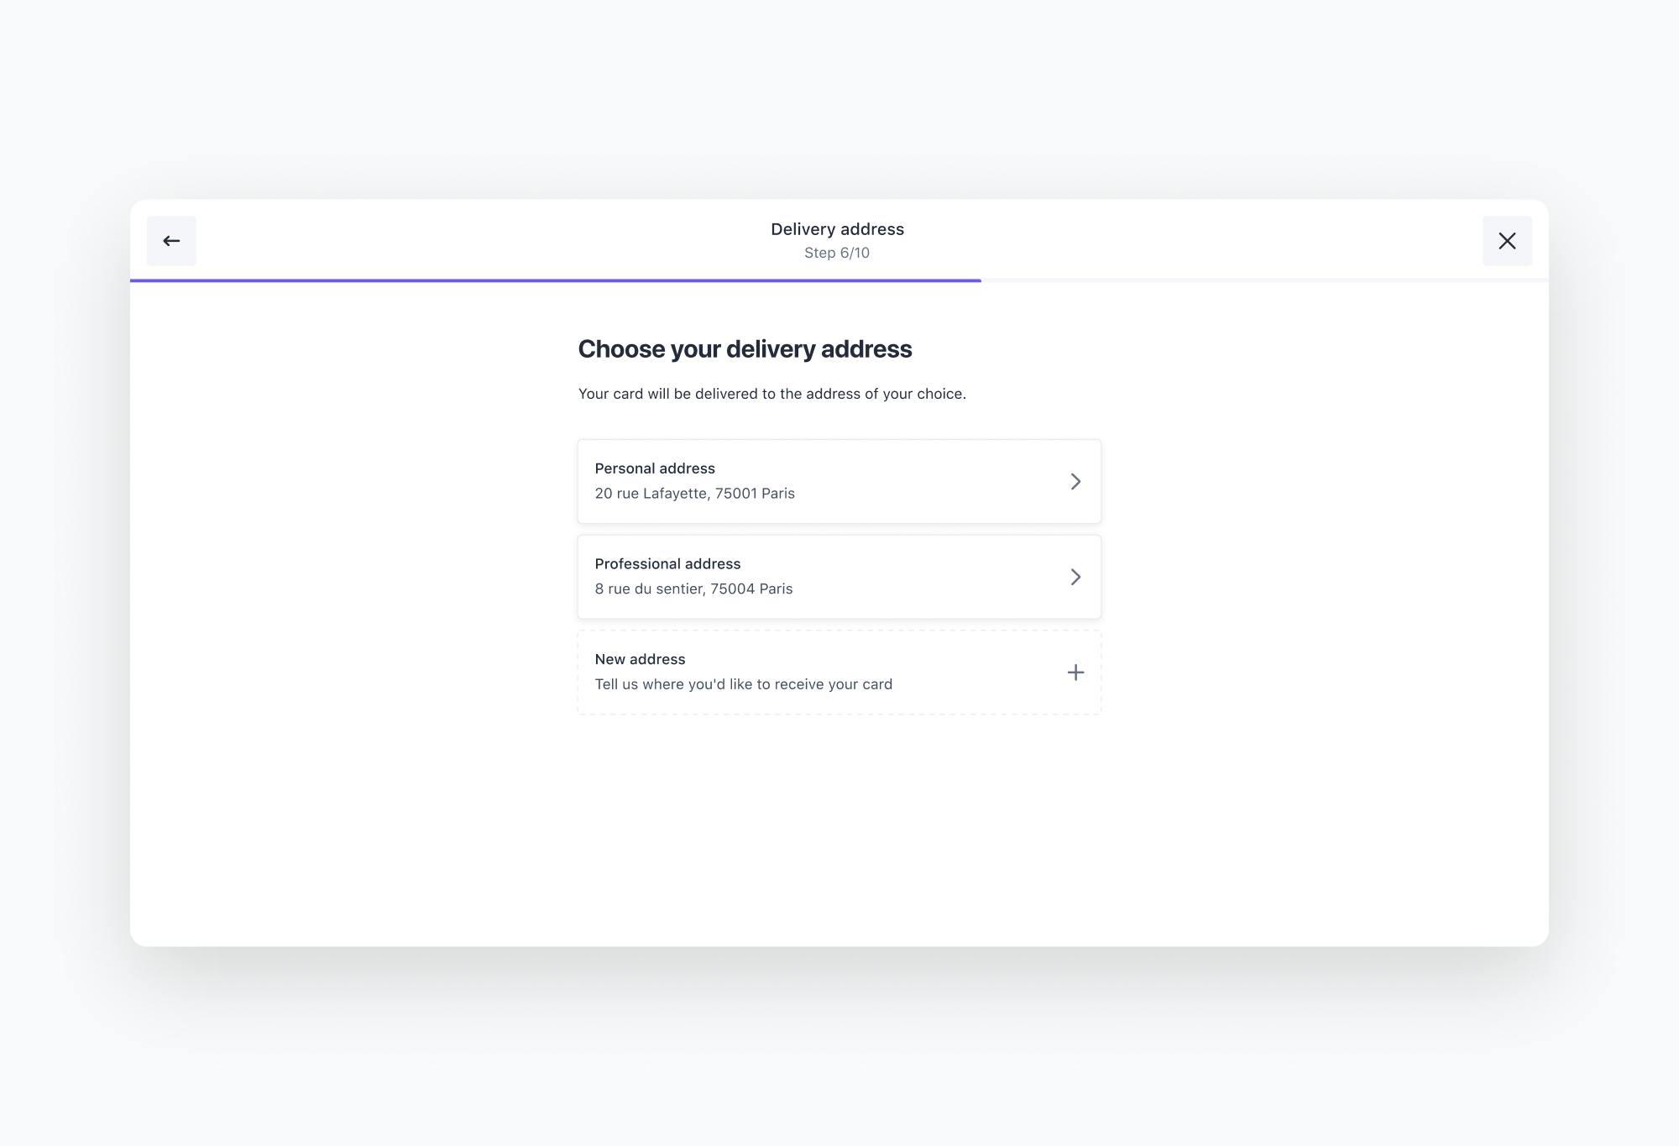The width and height of the screenshot is (1679, 1146).
Task: Click the "Step 6/10" indicator text
Action: click(837, 253)
